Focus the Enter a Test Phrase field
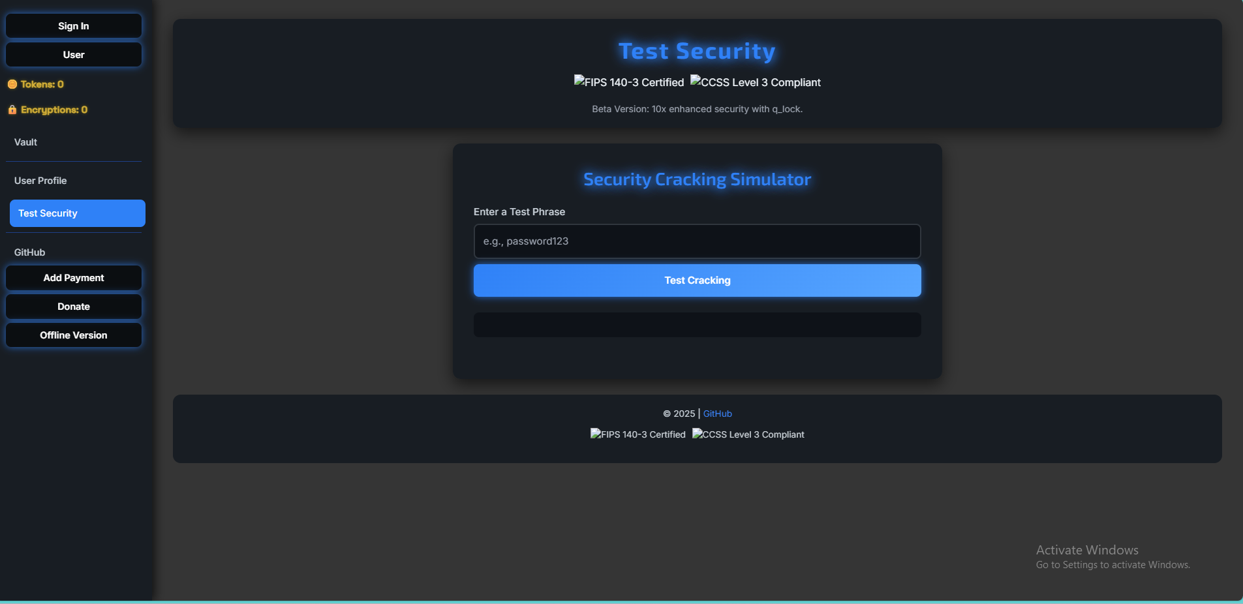The image size is (1243, 604). click(697, 241)
